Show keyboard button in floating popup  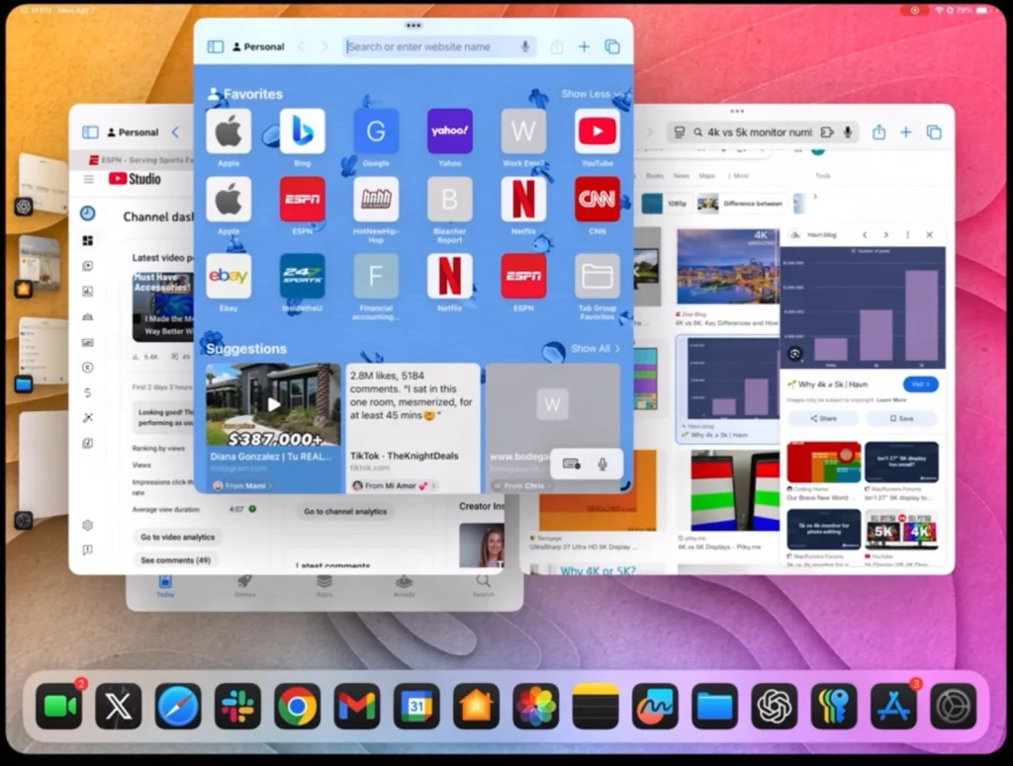tap(571, 464)
